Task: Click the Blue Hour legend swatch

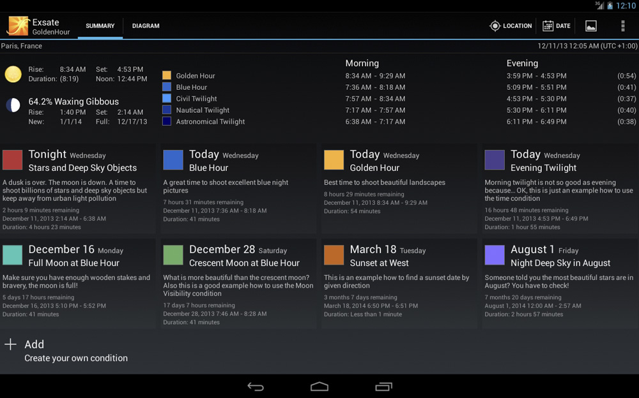Action: point(167,87)
